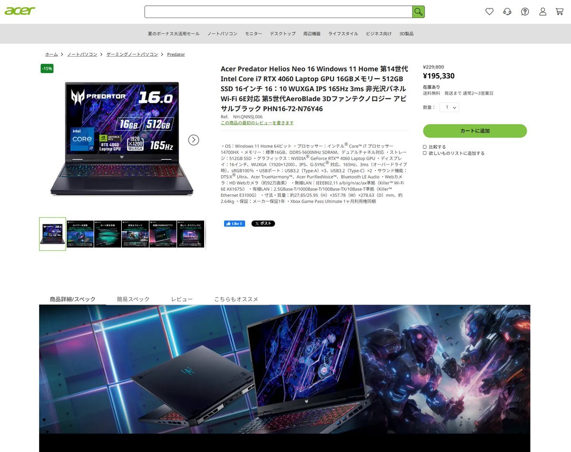Show next product image with arrow
Screen dimensions: 571x452
[193, 140]
